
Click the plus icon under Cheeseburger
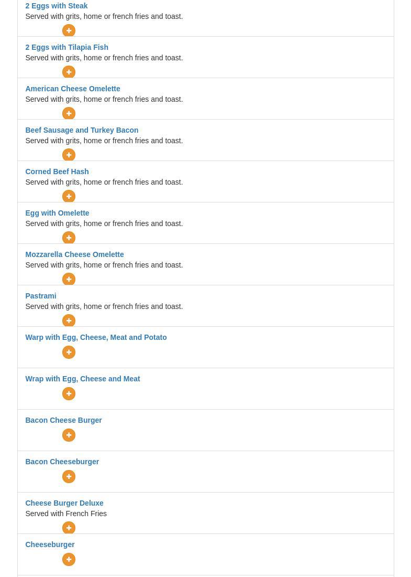point(69,559)
